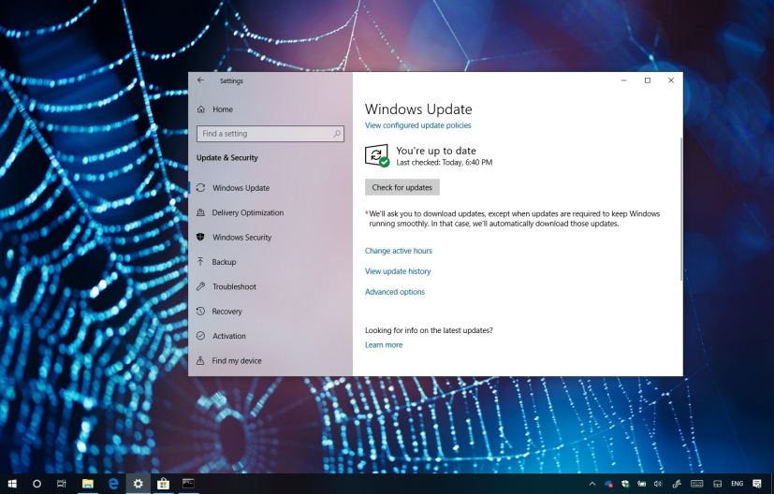Click the Settings window vertical scrollbar
Image resolution: width=774 pixels, height=494 pixels.
(681, 210)
